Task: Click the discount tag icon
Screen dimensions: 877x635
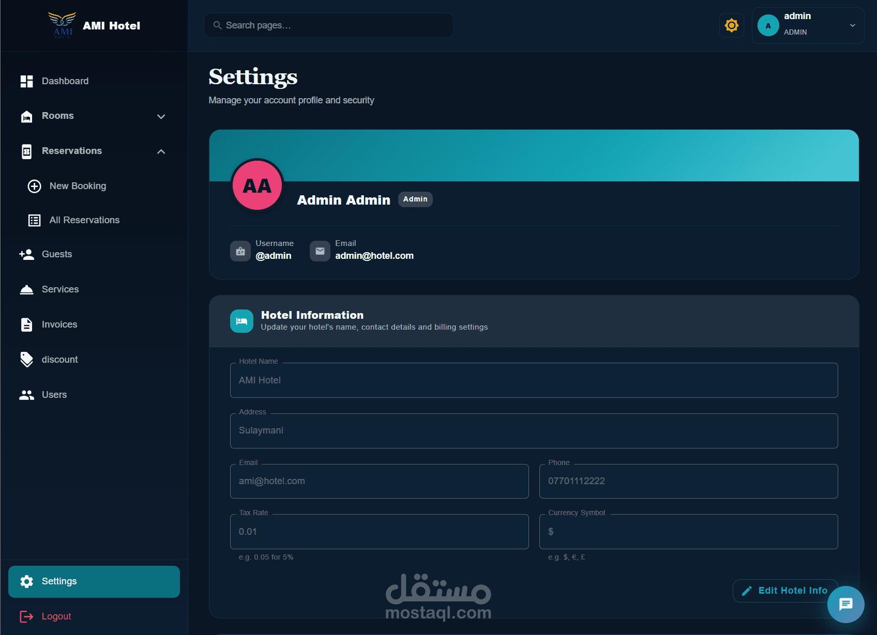Action: pyautogui.click(x=27, y=360)
